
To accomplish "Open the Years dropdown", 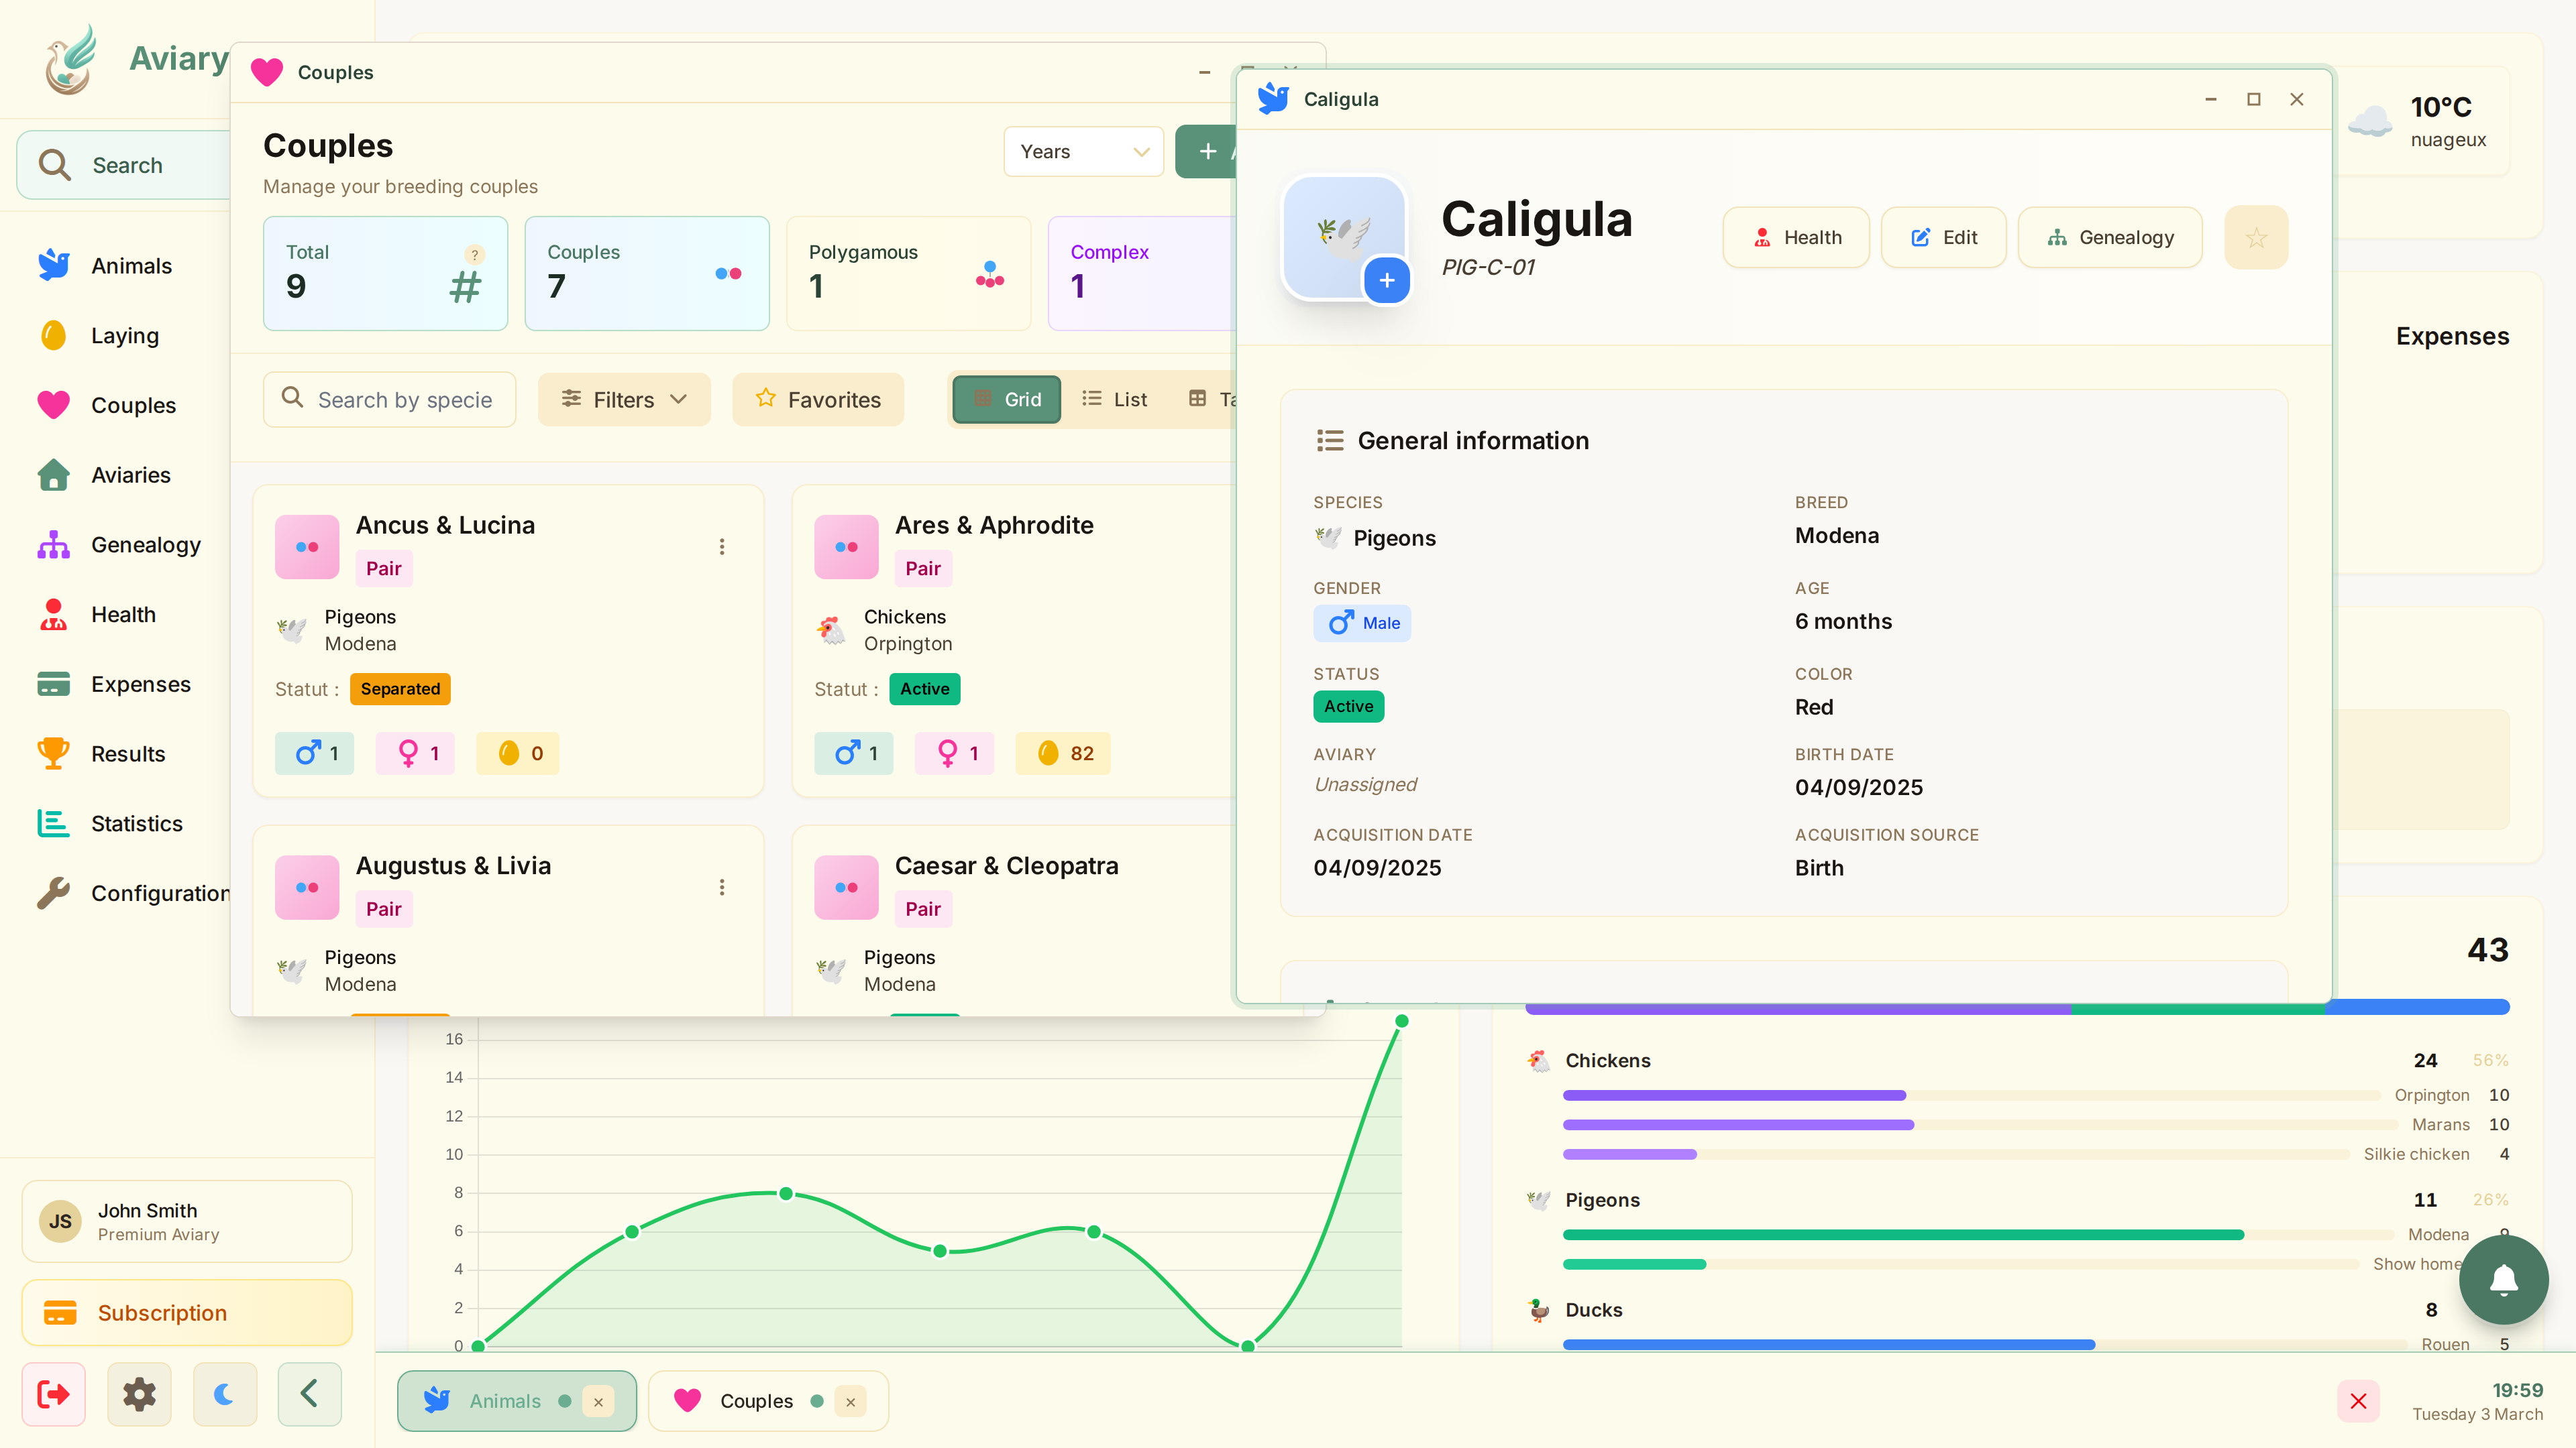I will click(1083, 152).
